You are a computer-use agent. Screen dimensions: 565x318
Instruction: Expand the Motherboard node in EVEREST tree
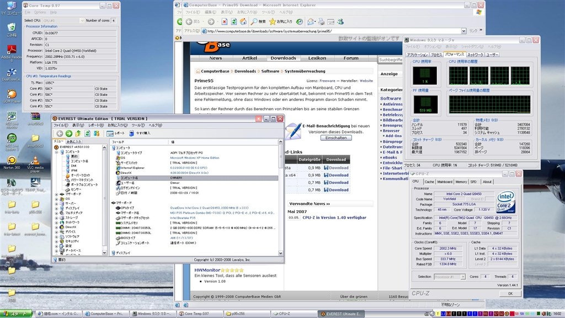(x=57, y=194)
